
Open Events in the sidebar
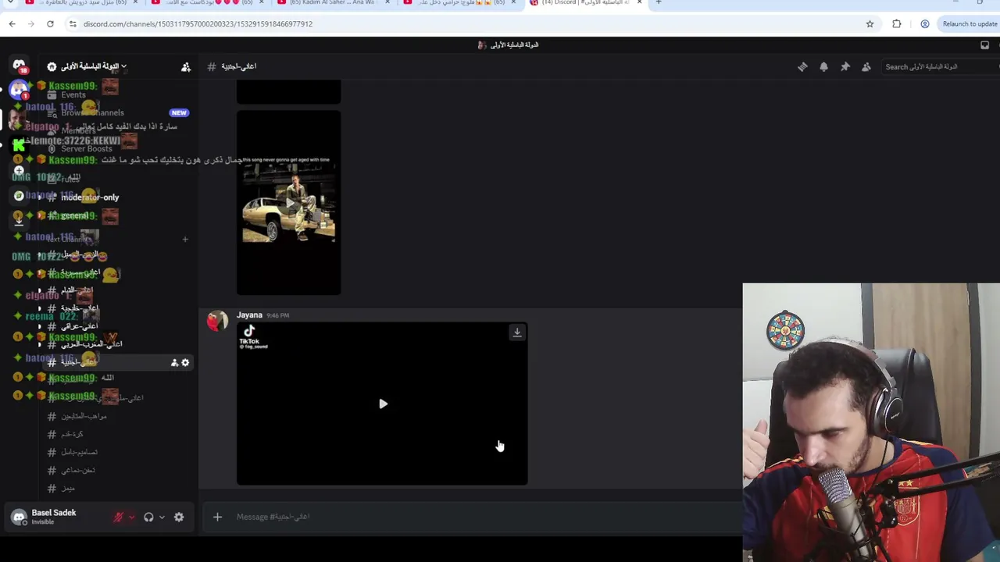pos(73,95)
